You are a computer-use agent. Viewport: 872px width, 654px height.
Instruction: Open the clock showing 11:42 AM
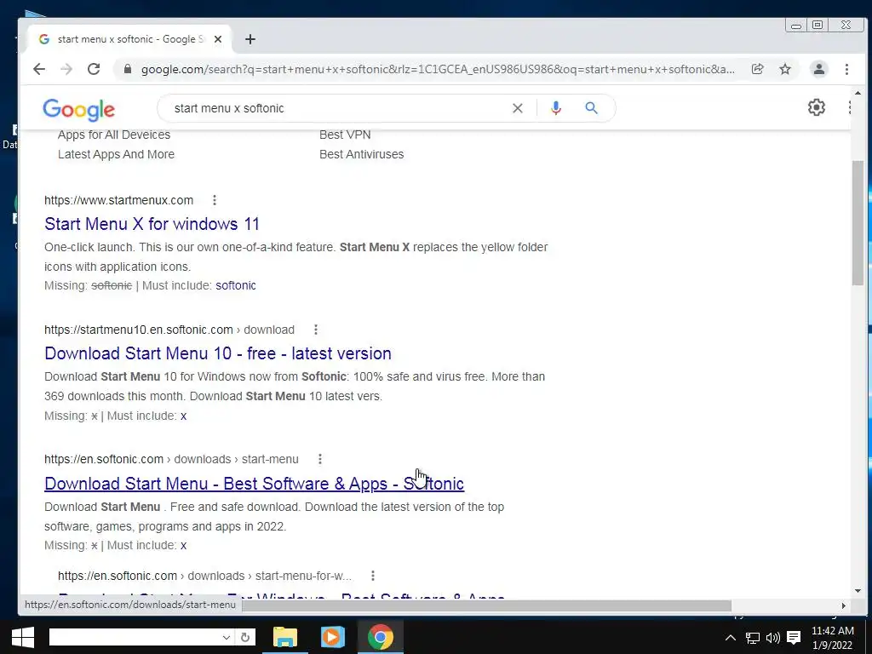(x=833, y=638)
